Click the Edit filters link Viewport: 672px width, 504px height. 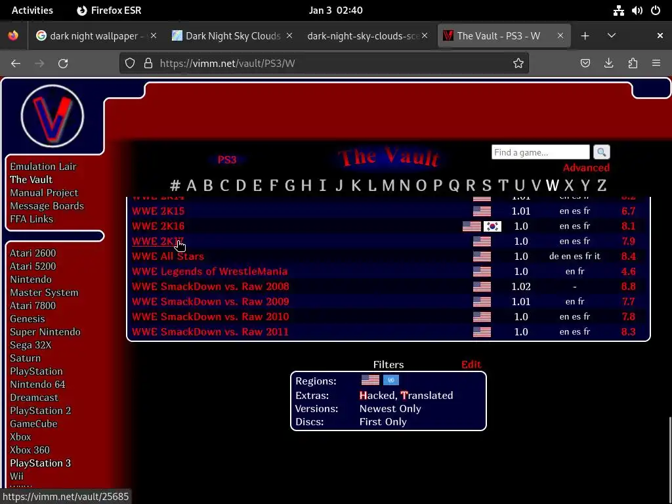[x=471, y=365]
